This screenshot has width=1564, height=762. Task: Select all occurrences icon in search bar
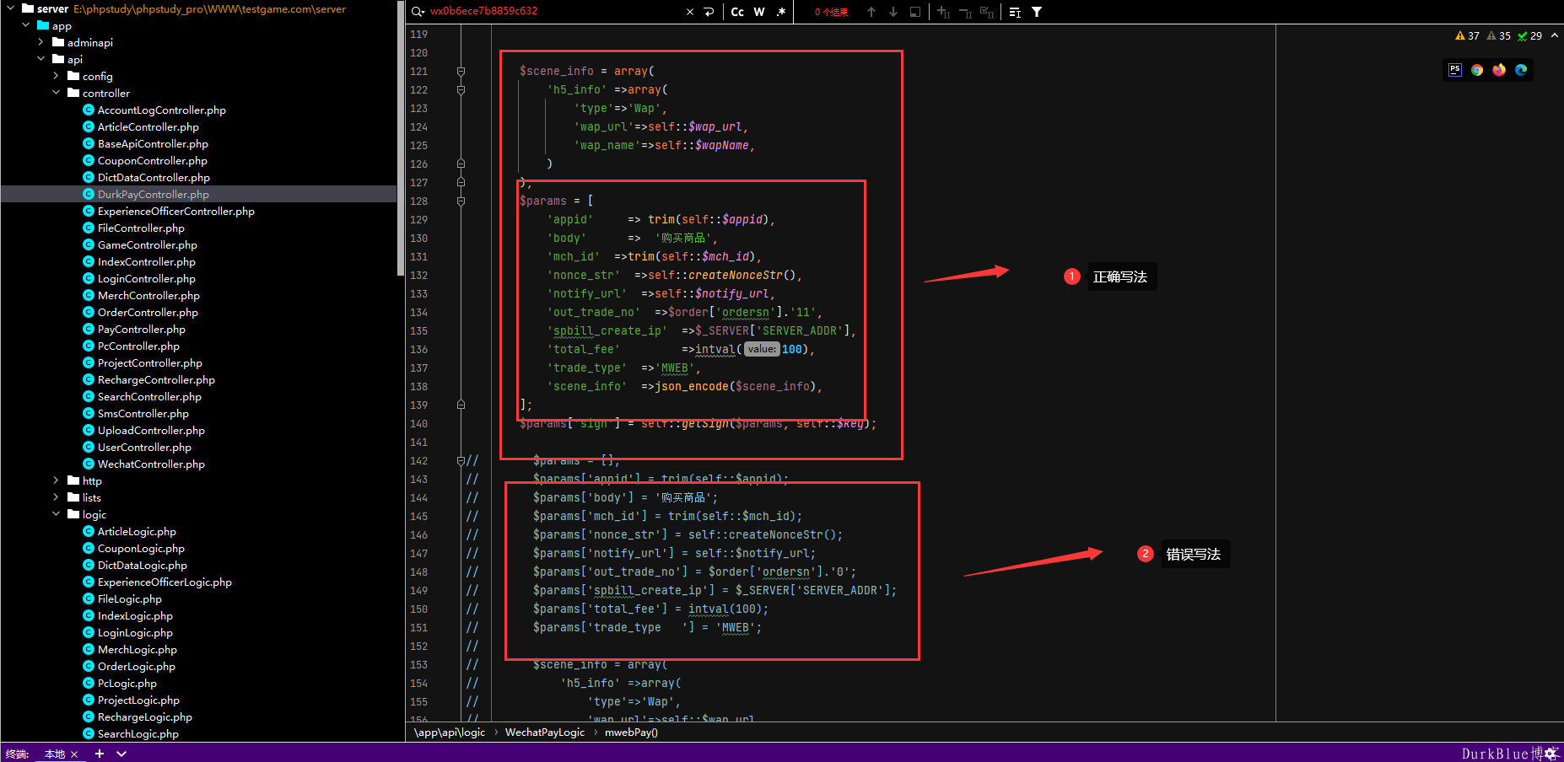(x=987, y=12)
